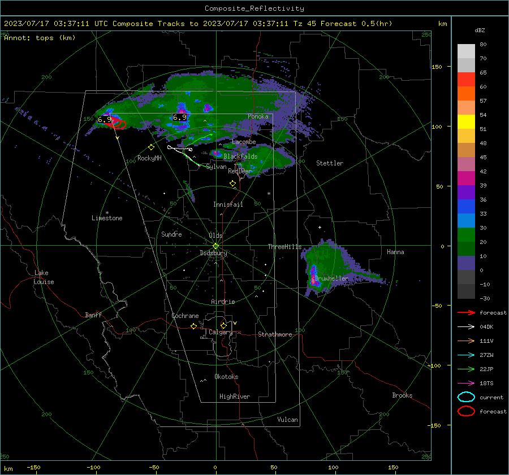509x475 pixels.
Task: Click the Strathmore label
Action: pyautogui.click(x=275, y=334)
